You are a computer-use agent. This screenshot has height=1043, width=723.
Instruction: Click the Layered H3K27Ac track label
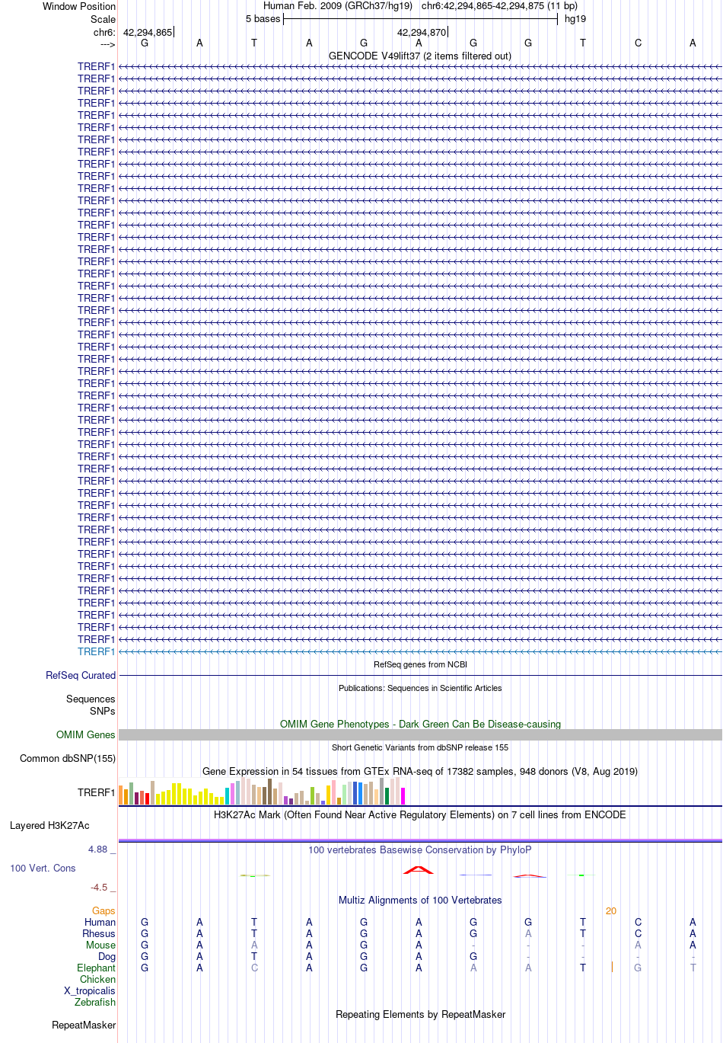(49, 825)
